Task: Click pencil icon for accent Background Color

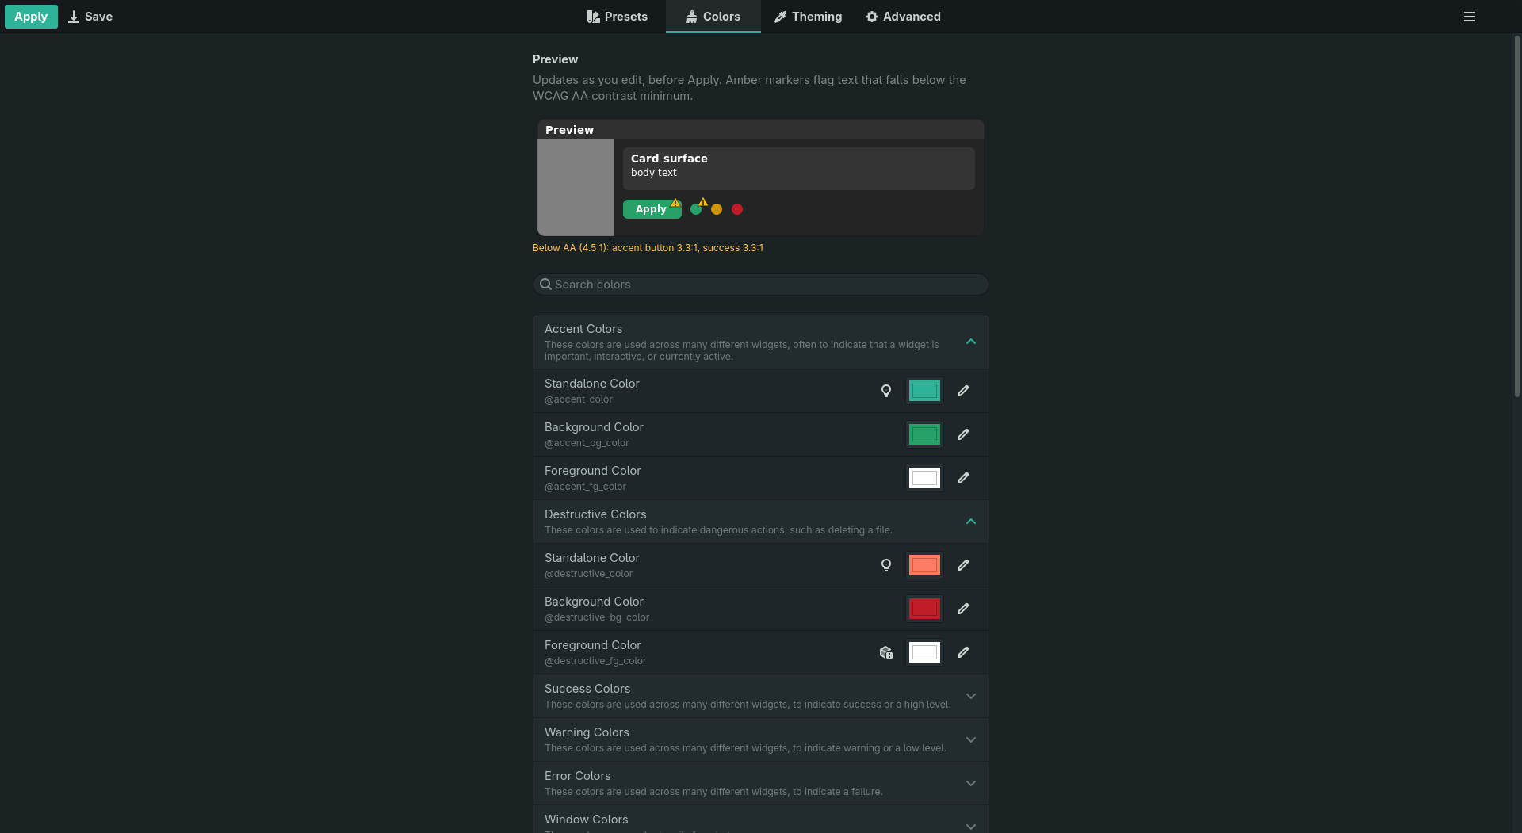Action: pos(963,434)
